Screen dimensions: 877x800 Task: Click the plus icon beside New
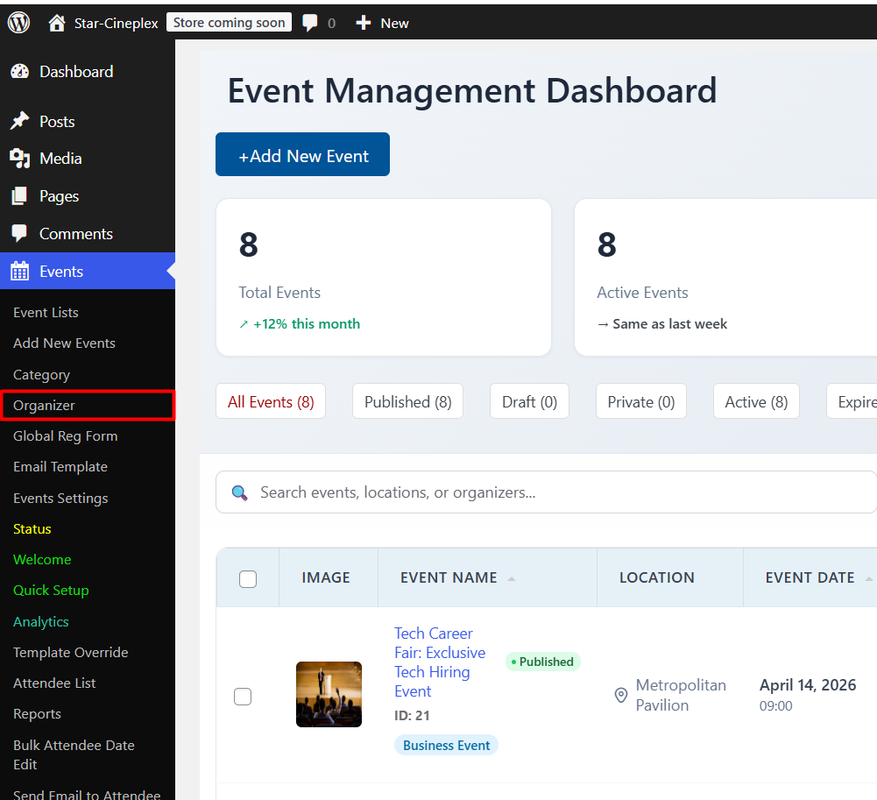(x=364, y=23)
